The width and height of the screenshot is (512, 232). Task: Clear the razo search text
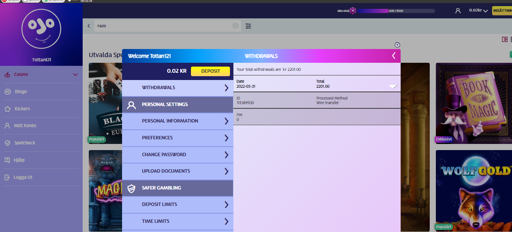pyautogui.click(x=235, y=26)
